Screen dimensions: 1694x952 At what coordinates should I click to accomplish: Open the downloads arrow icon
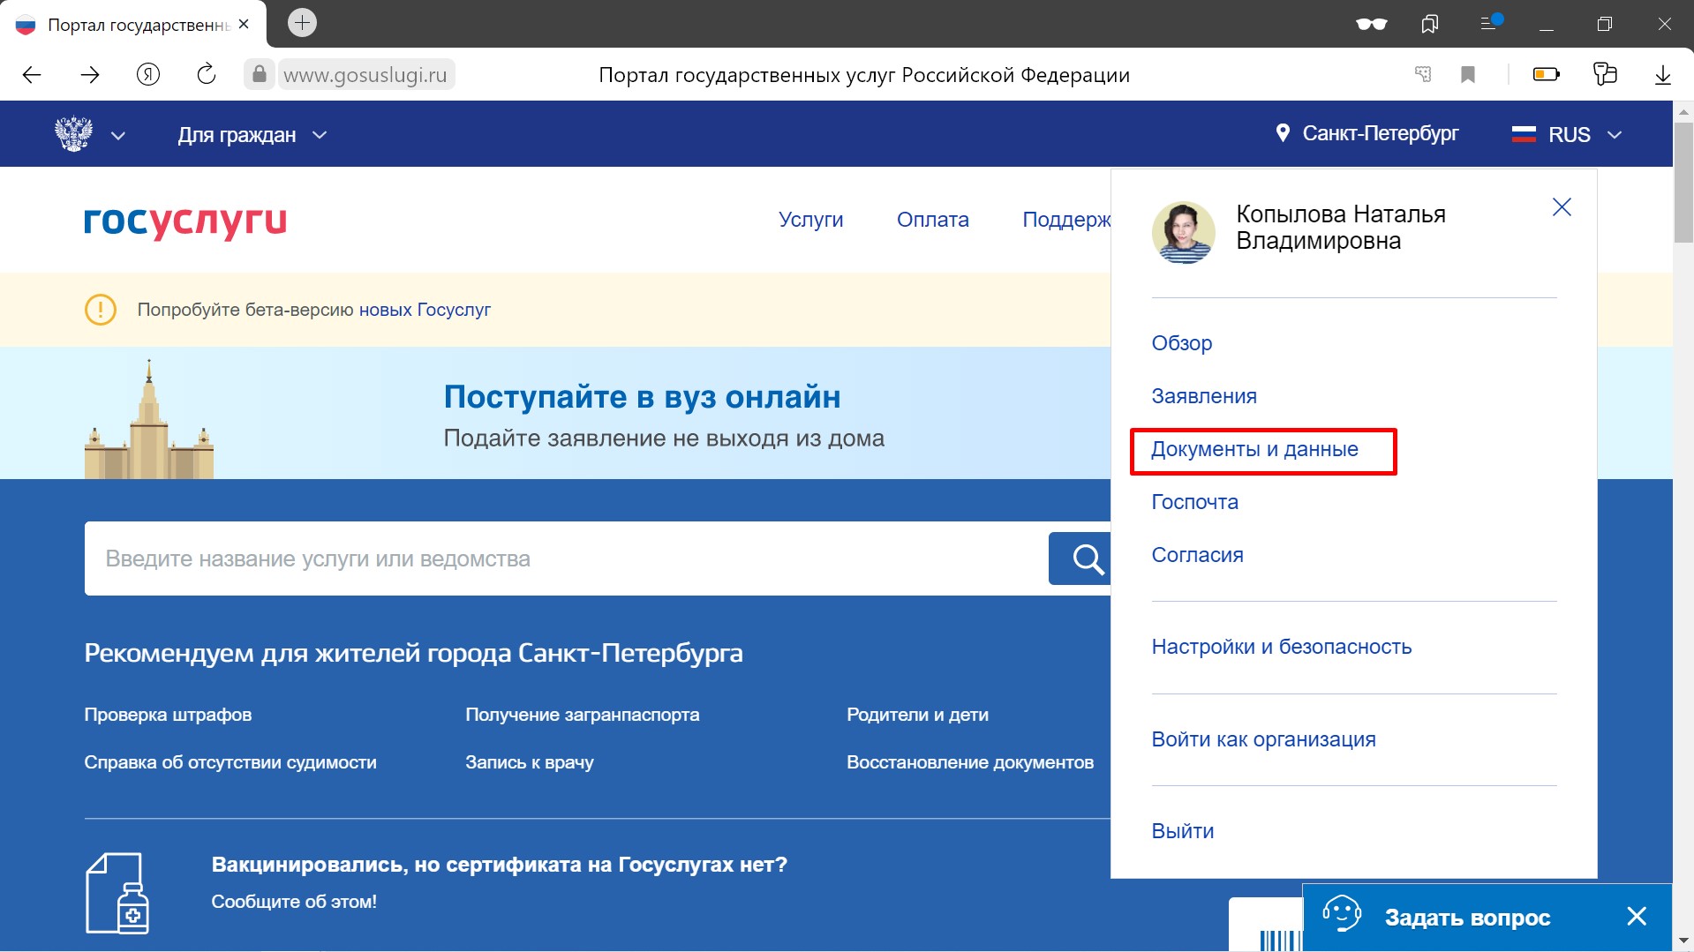pyautogui.click(x=1663, y=74)
